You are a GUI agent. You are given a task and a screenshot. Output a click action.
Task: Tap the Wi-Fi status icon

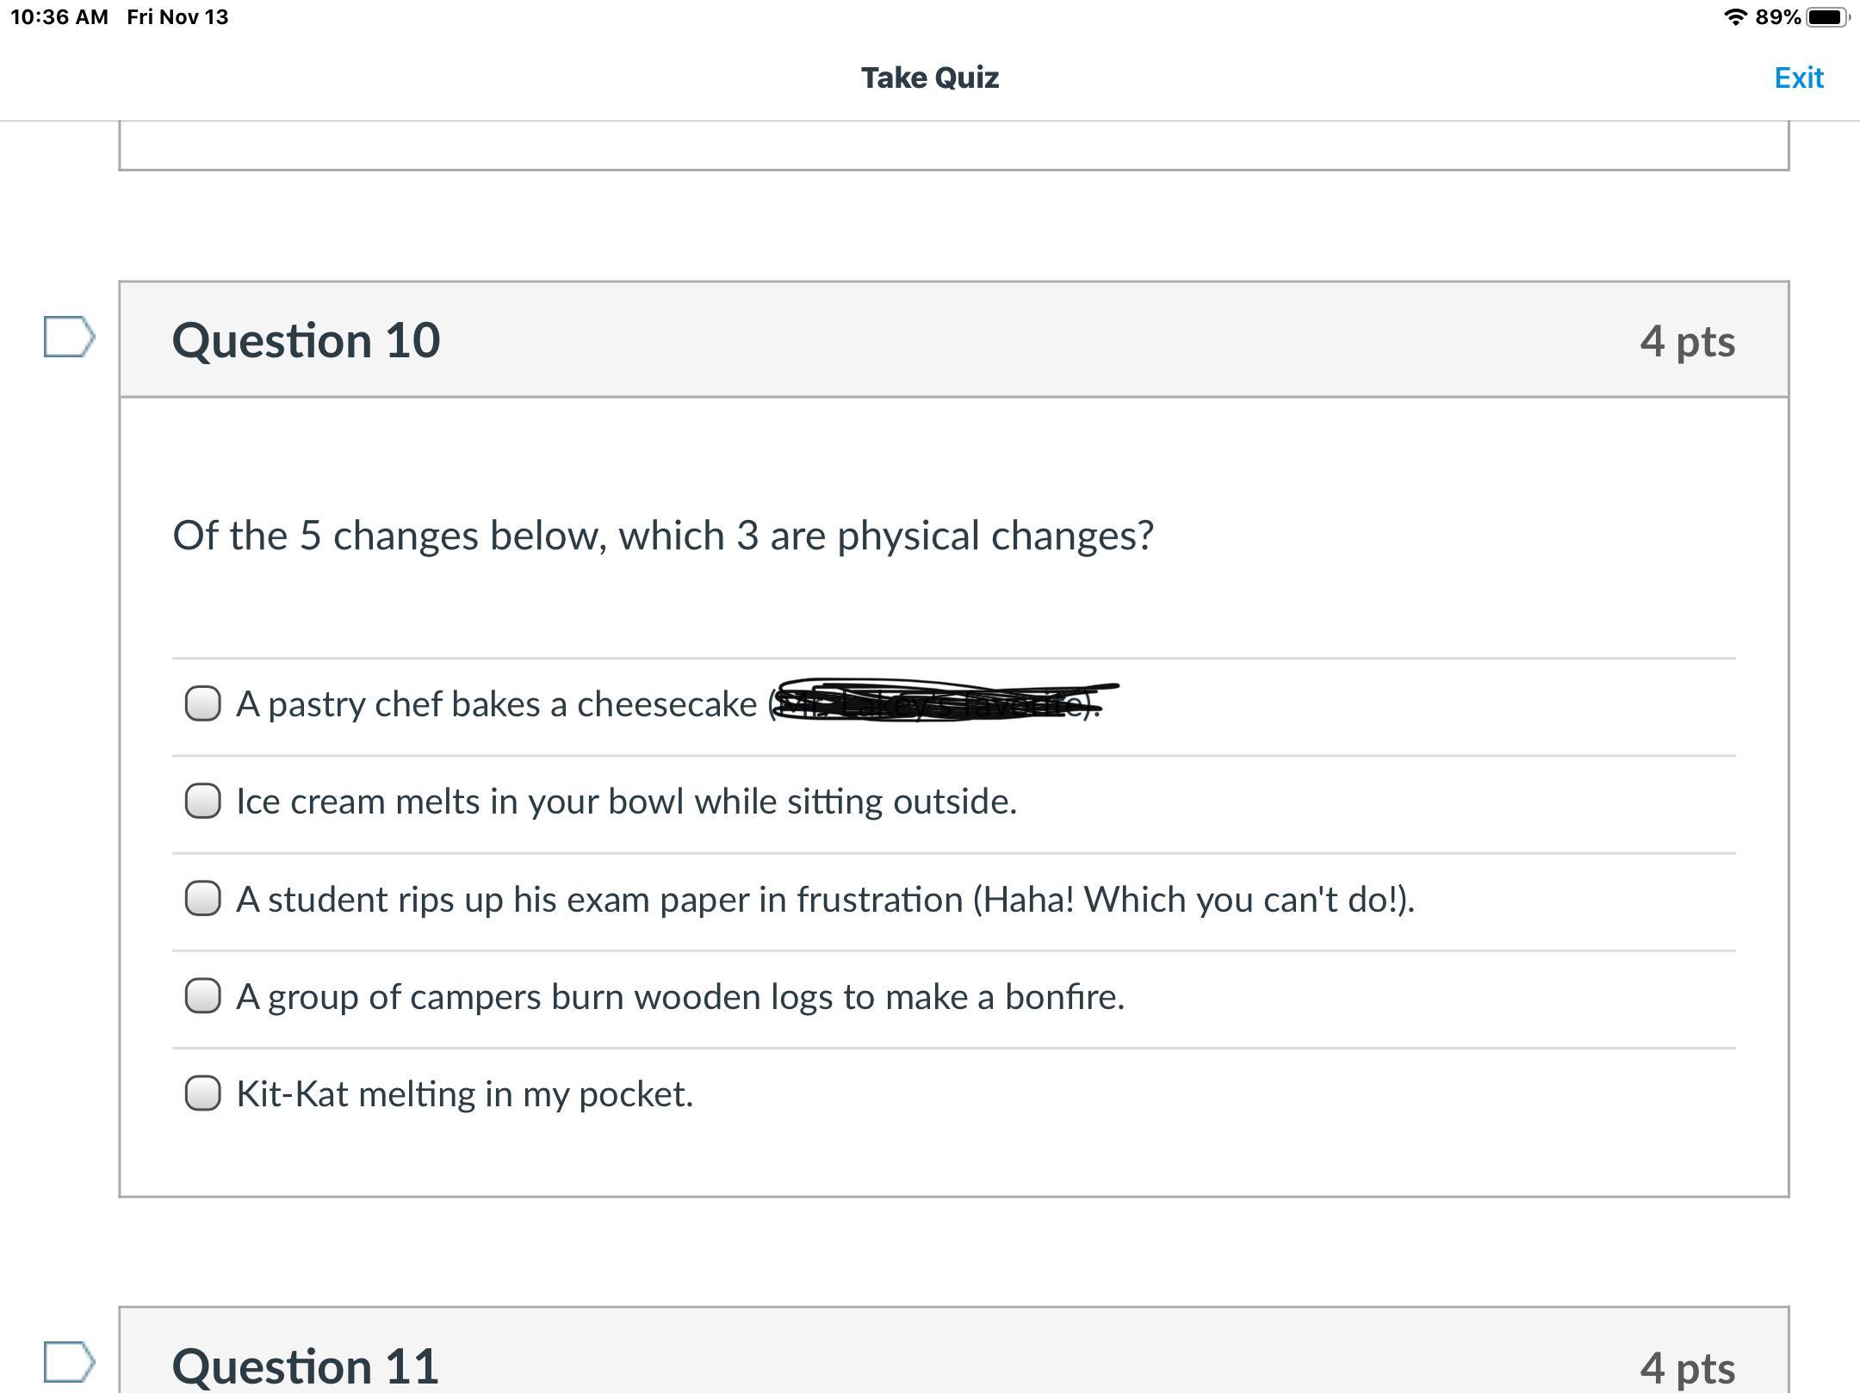pyautogui.click(x=1734, y=17)
